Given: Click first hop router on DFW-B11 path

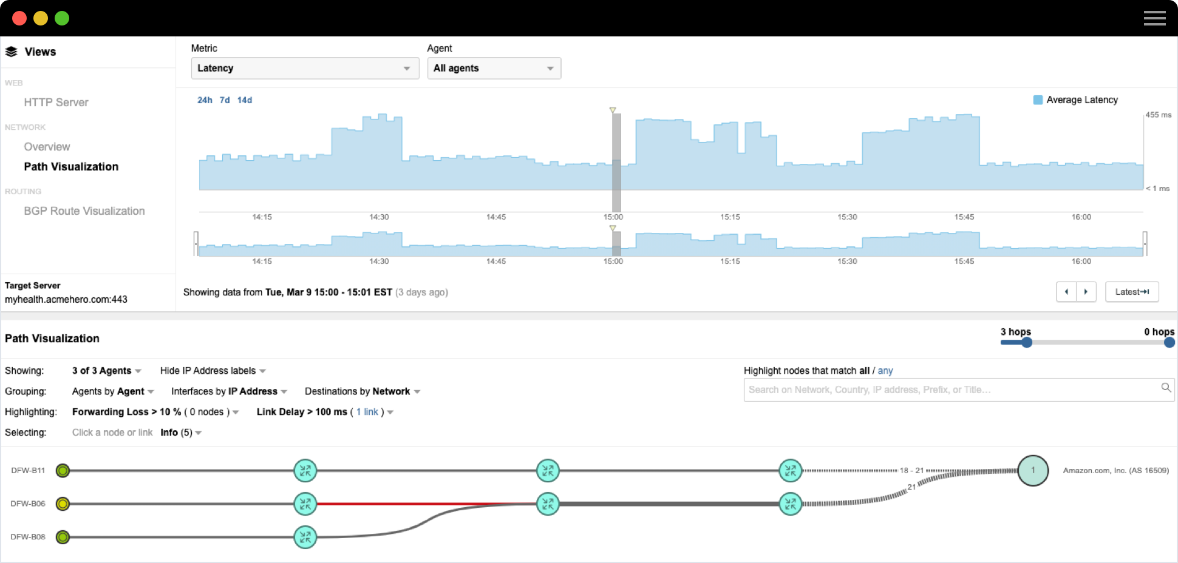Looking at the screenshot, I should click(305, 471).
